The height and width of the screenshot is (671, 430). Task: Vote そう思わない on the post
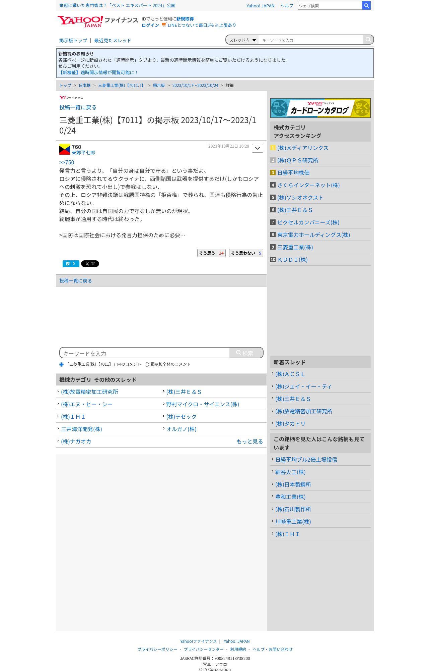tap(246, 253)
